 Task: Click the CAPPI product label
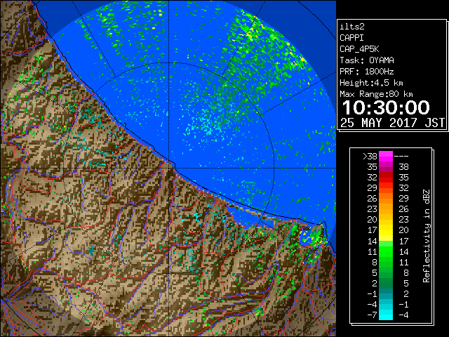click(x=351, y=38)
